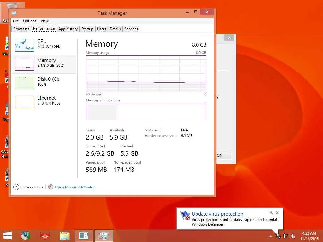This screenshot has width=323, height=242.
Task: Maximize the Task Manager window
Action: tap(196, 12)
